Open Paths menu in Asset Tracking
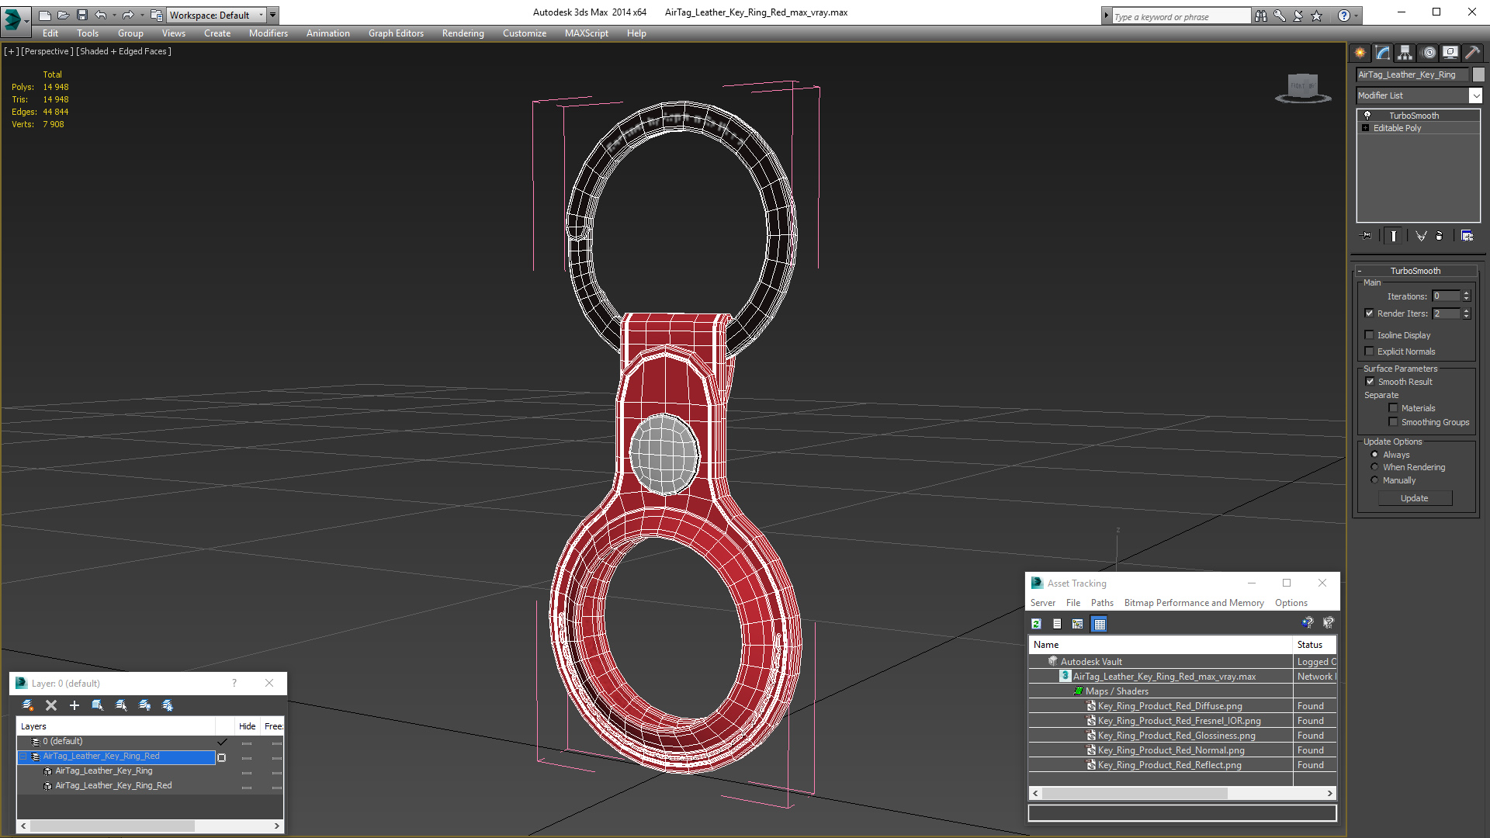Screen dimensions: 1490x838 coord(1102,603)
